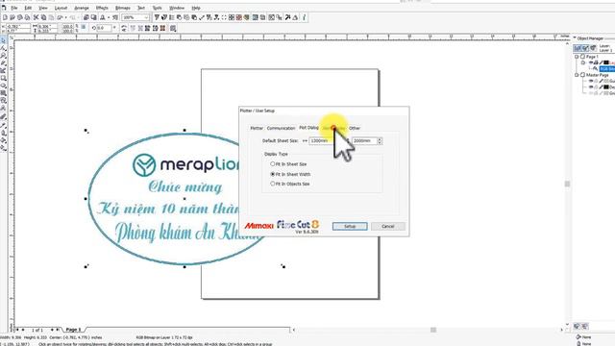Open the Undo history dropdown arrow
This screenshot has height=346, width=615.
pos(65,17)
